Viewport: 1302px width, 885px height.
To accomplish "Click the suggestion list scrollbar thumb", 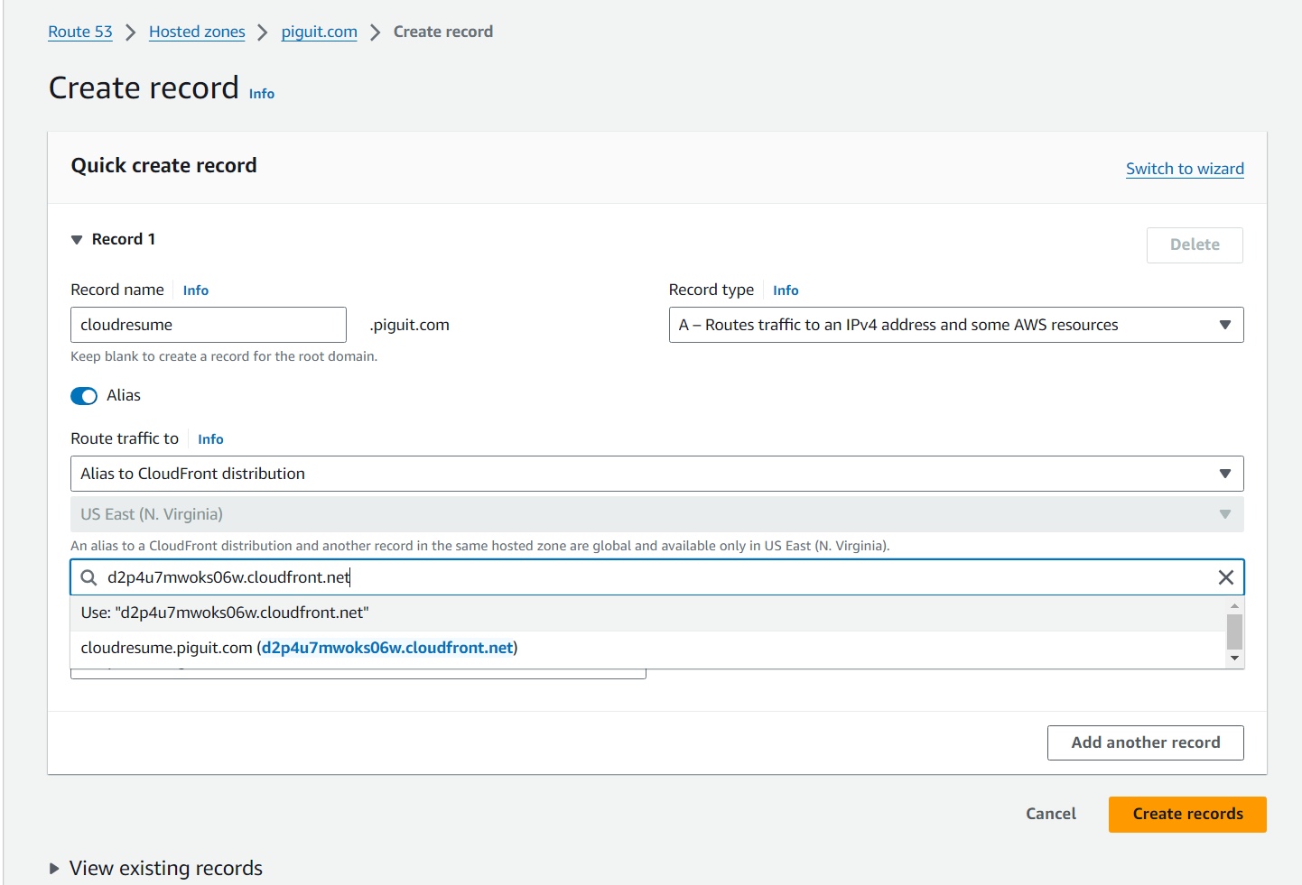I will [1234, 631].
